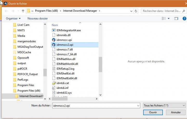Screen dimensions: 187x119
Task: Select the Opoosoft folder
Action: click(x=21, y=58)
